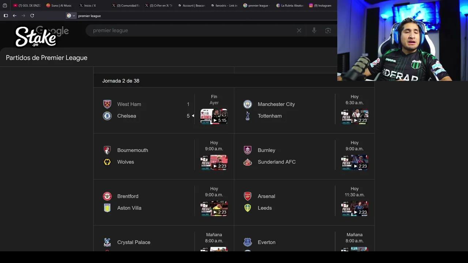Open the Instagram tab

click(x=320, y=5)
